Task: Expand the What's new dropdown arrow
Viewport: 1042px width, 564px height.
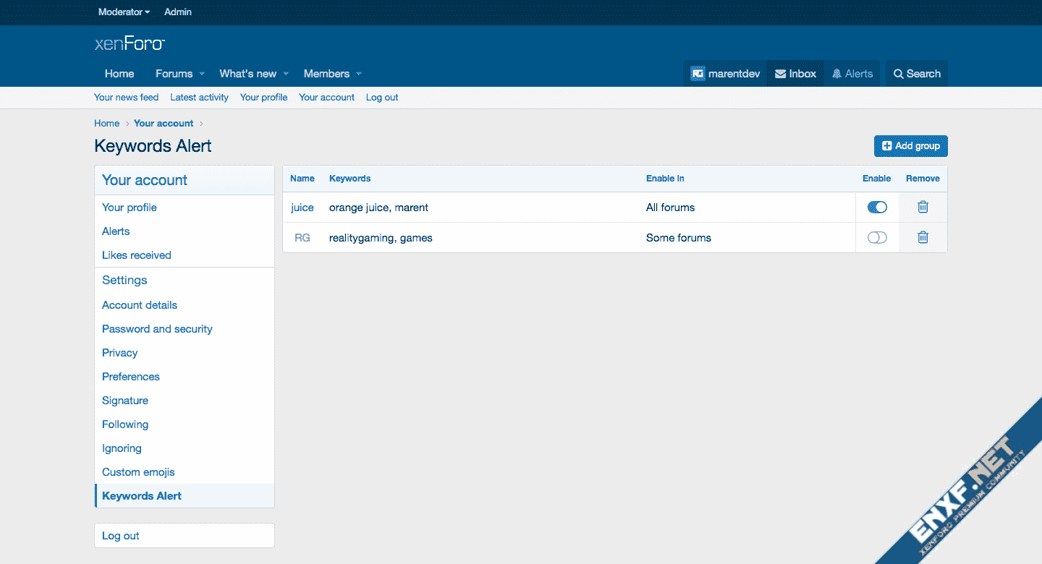Action: 286,74
